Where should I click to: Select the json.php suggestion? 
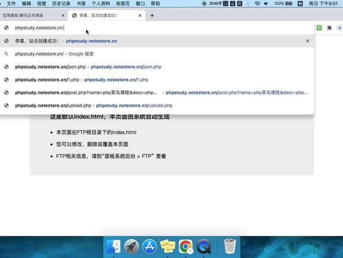point(157,67)
